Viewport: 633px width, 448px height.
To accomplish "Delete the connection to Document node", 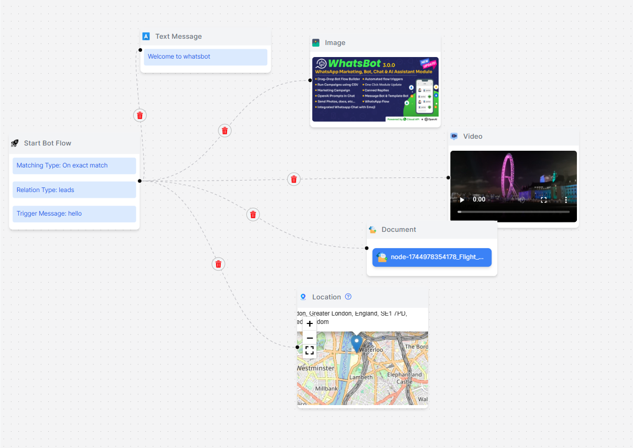I will 253,215.
